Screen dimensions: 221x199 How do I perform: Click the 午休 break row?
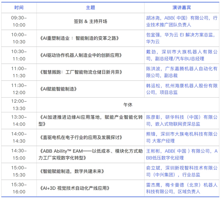click(x=128, y=105)
